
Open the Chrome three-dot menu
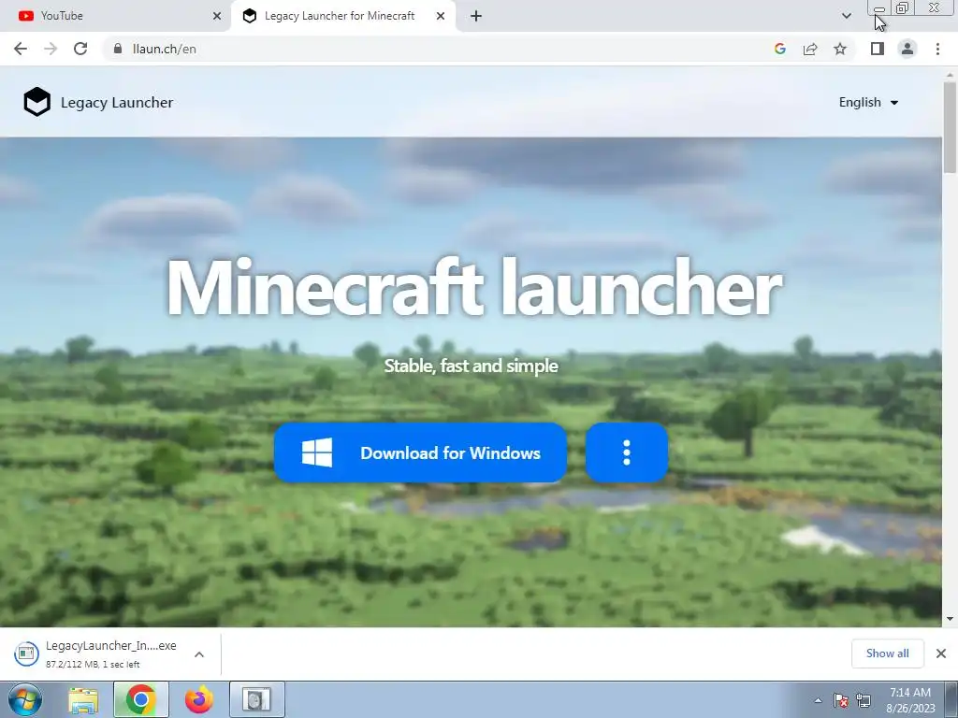tap(937, 49)
